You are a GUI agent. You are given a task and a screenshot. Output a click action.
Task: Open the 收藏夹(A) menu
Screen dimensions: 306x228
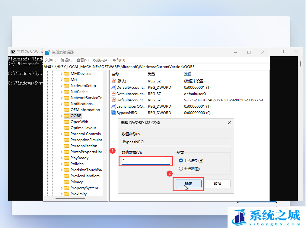101,60
